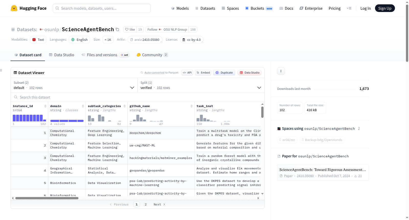Go to page 2 of the table
Viewport: 409px width, 220px height.
coord(146,204)
